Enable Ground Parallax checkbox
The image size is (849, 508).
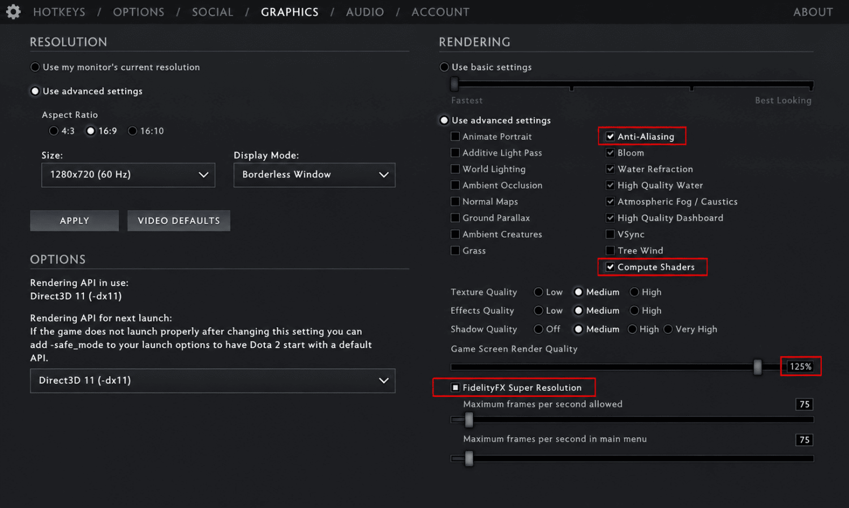pyautogui.click(x=455, y=218)
